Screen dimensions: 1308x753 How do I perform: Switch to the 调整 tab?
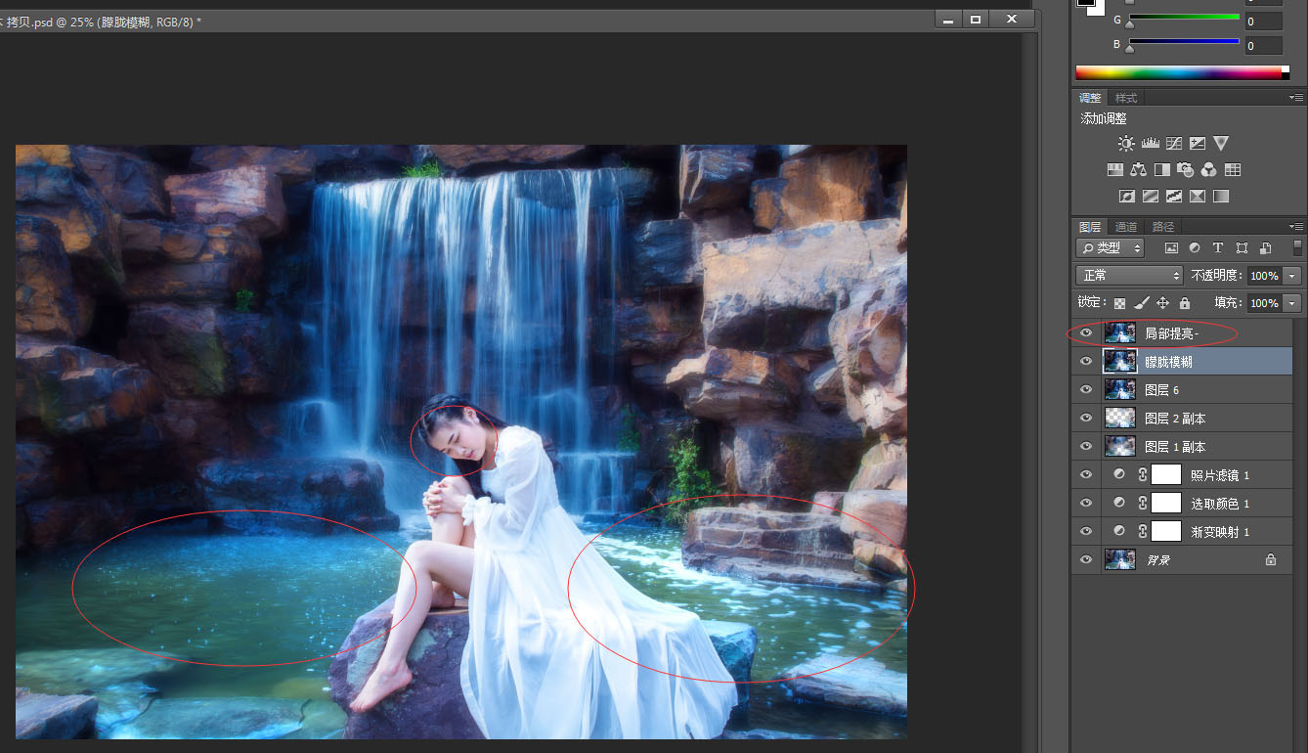click(x=1090, y=98)
